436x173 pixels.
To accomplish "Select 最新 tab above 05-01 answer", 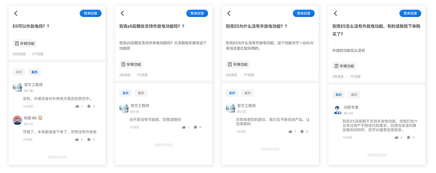I will [x=126, y=93].
